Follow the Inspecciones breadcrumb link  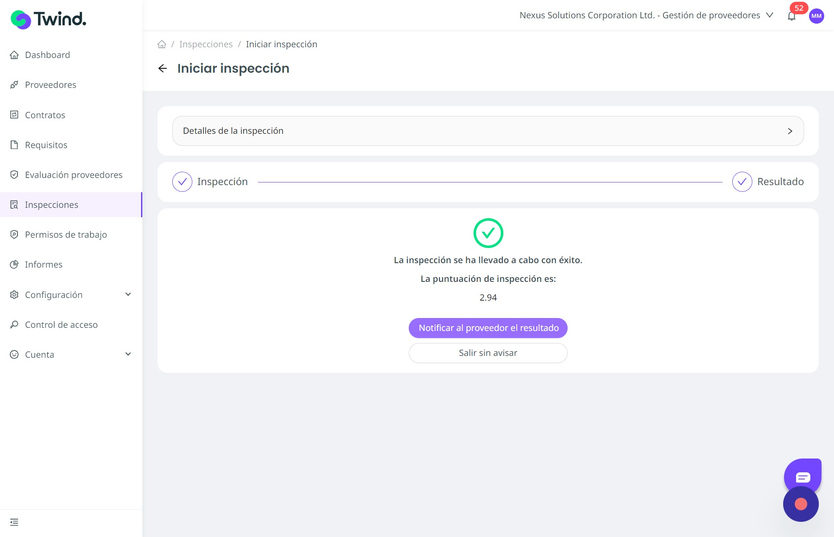point(206,44)
